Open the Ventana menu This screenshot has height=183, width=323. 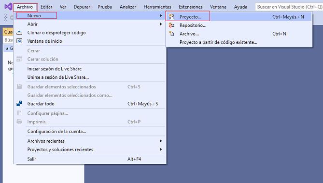point(218,7)
